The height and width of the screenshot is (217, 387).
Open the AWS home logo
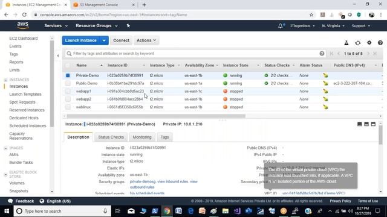click(23, 25)
